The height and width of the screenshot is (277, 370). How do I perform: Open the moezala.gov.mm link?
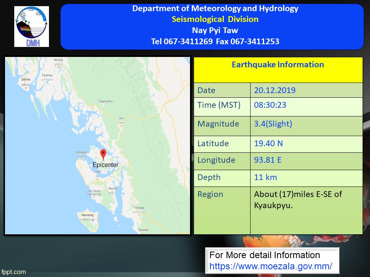coord(271,266)
